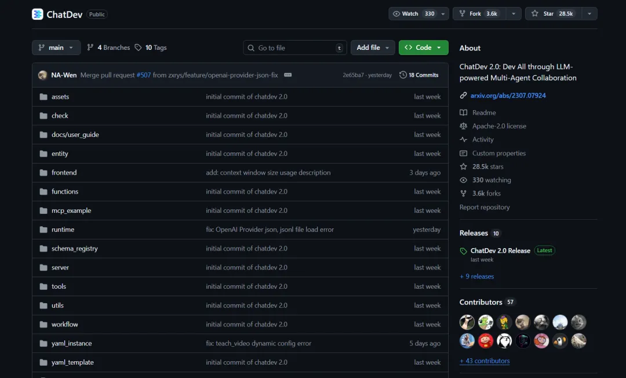
Task: Click the tag icon next to ChatDev 2.0 Release
Action: pos(463,251)
